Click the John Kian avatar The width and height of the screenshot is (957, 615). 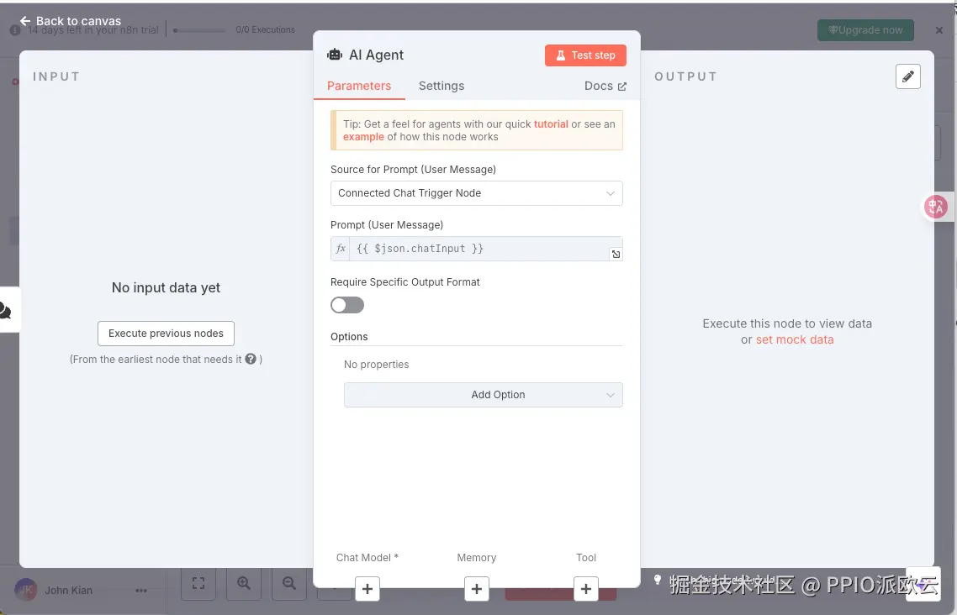tap(25, 590)
